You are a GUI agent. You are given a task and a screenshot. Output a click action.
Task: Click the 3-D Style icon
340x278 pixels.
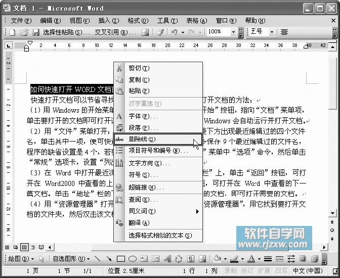[x=314, y=258]
